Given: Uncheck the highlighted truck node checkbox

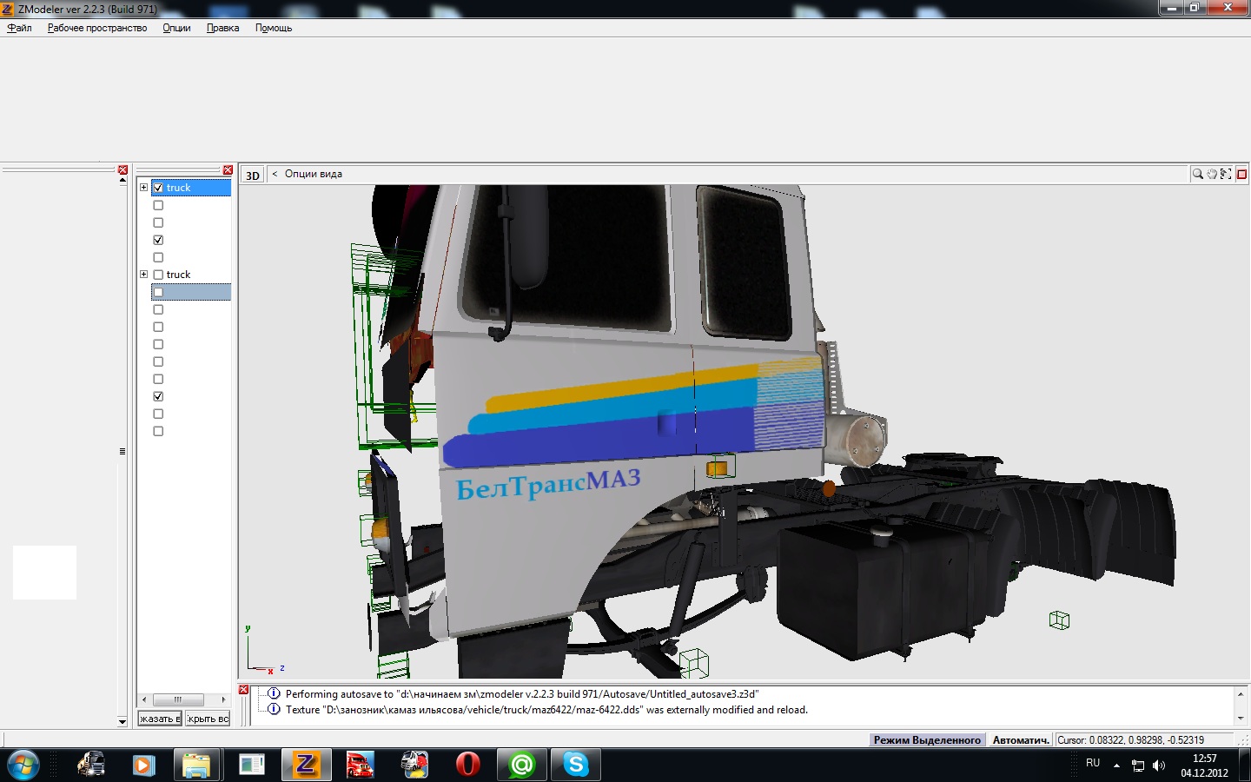Looking at the screenshot, I should point(158,188).
